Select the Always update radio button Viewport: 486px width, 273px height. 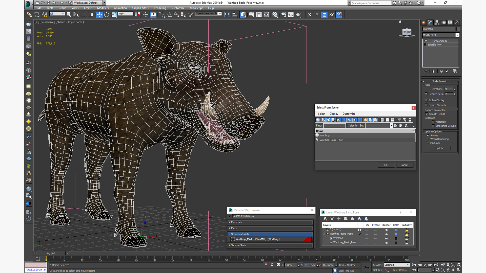click(428, 135)
